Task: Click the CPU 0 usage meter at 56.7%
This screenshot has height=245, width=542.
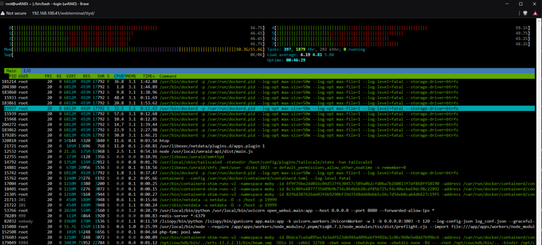Action: point(138,28)
